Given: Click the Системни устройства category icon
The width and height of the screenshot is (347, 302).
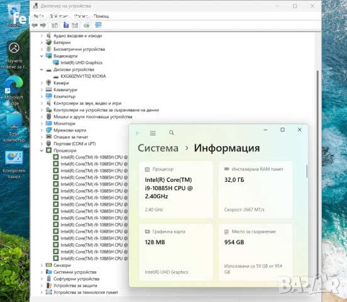Looking at the screenshot, I should tap(48, 272).
